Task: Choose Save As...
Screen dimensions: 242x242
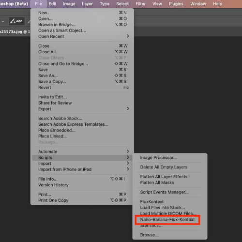Action: pos(82,76)
